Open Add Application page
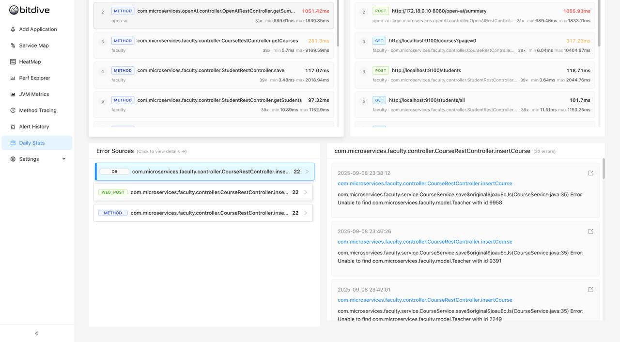620x342 pixels. 37,30
